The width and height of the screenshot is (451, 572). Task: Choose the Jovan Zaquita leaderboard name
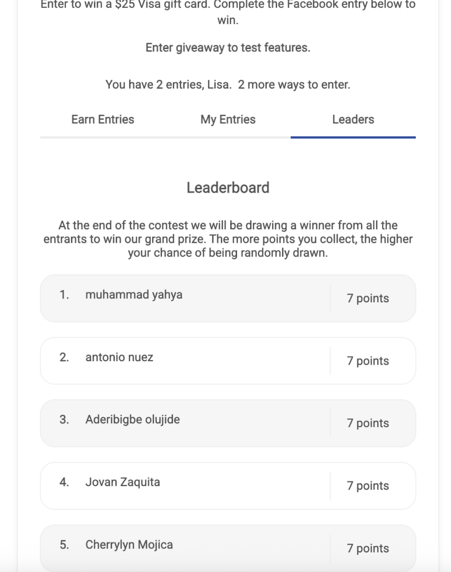pyautogui.click(x=122, y=482)
